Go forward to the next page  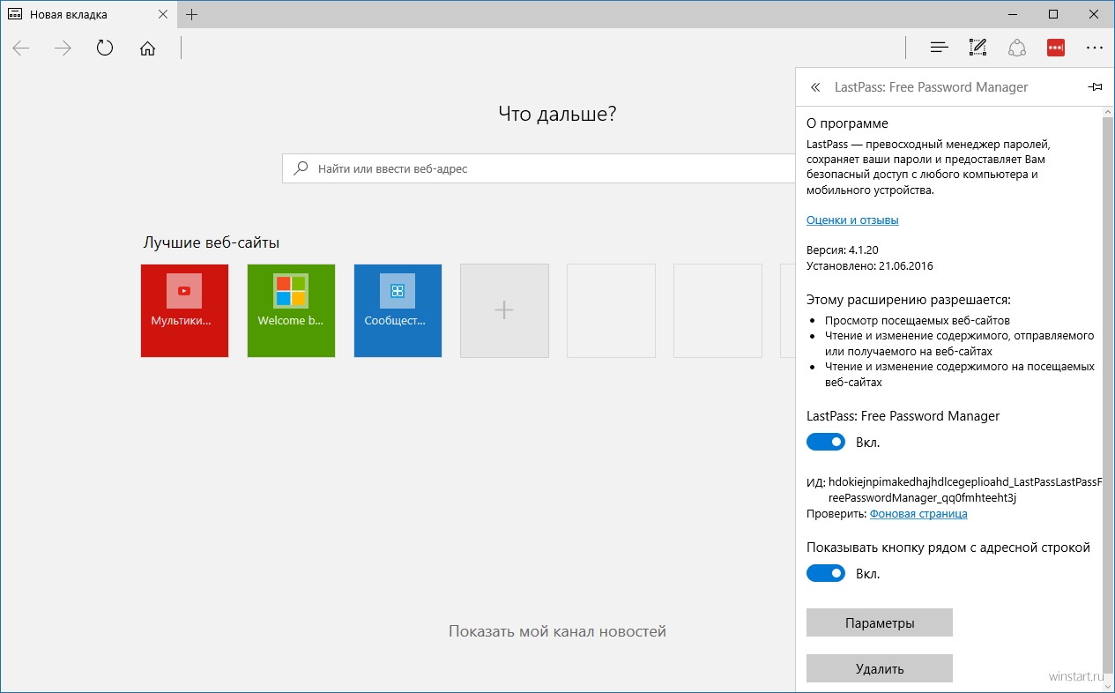(x=63, y=48)
